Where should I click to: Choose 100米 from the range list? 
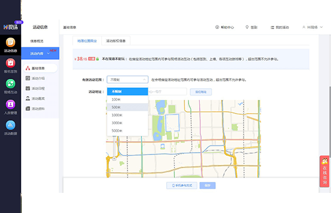click(128, 99)
